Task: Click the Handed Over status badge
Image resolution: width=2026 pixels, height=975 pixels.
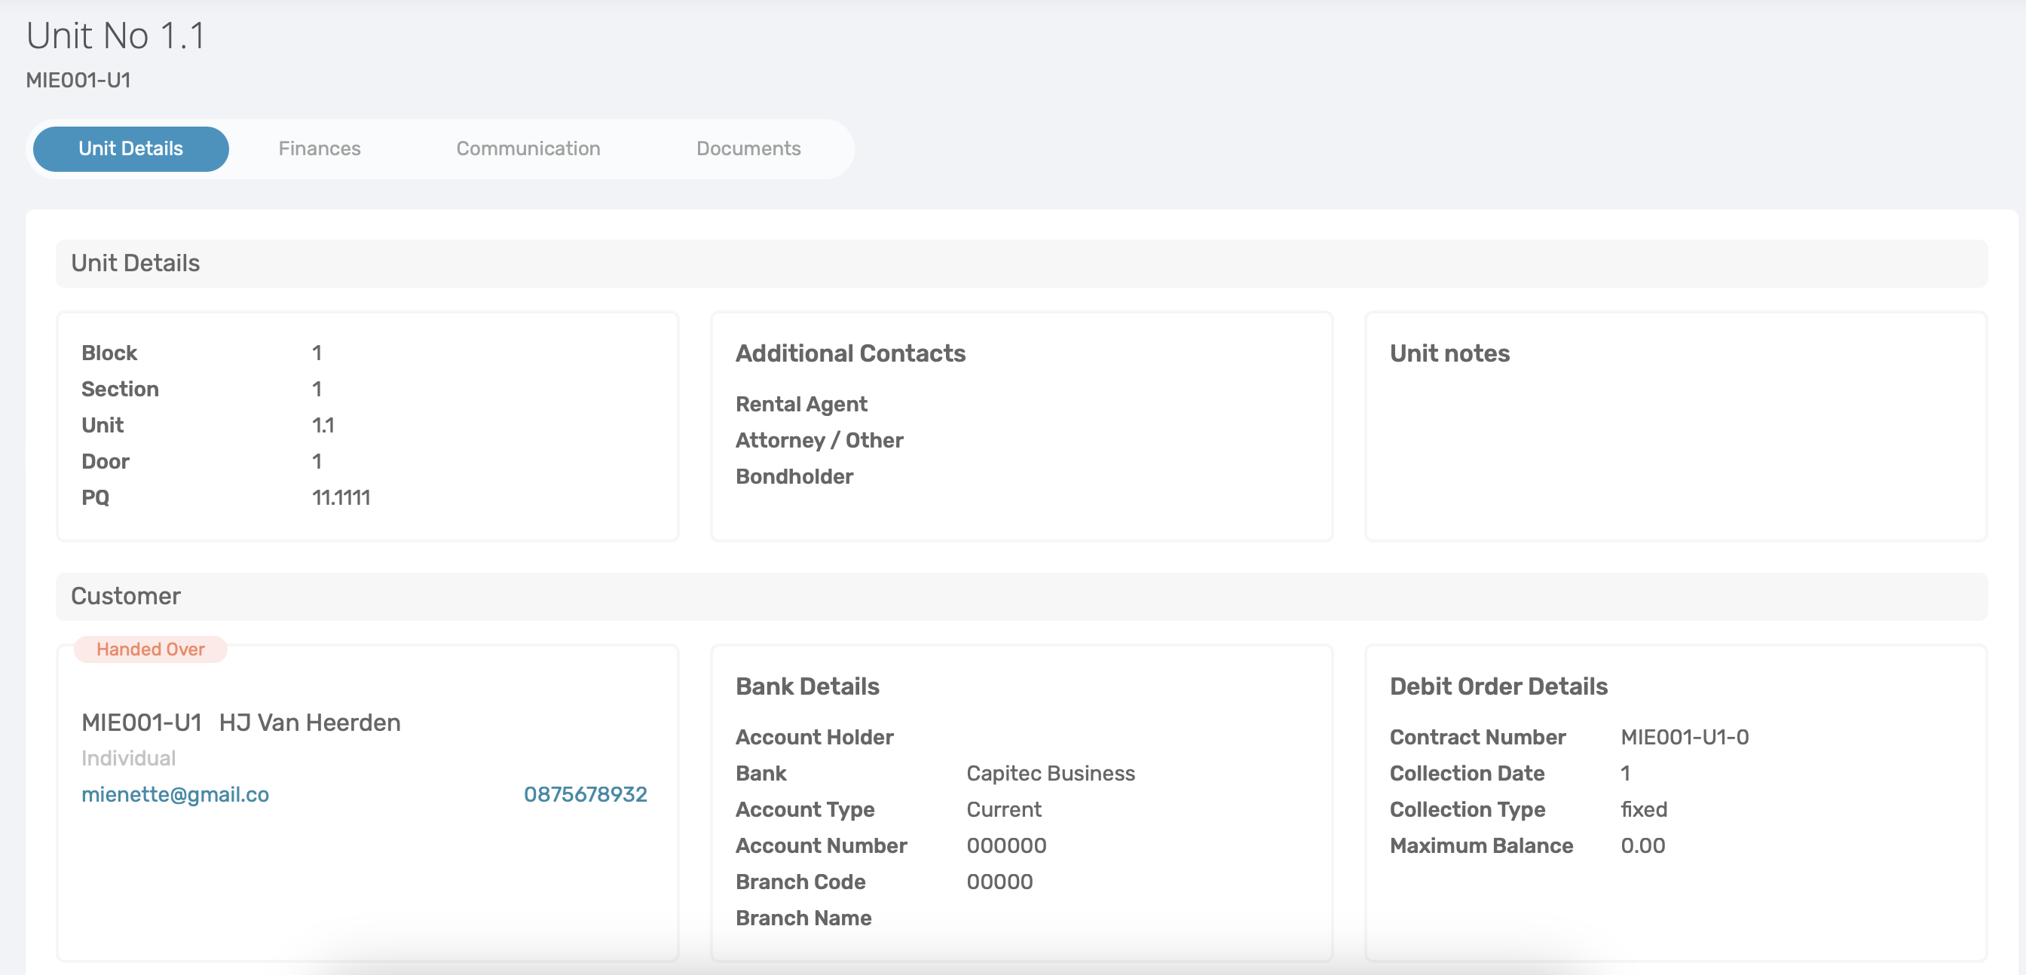Action: (x=150, y=649)
